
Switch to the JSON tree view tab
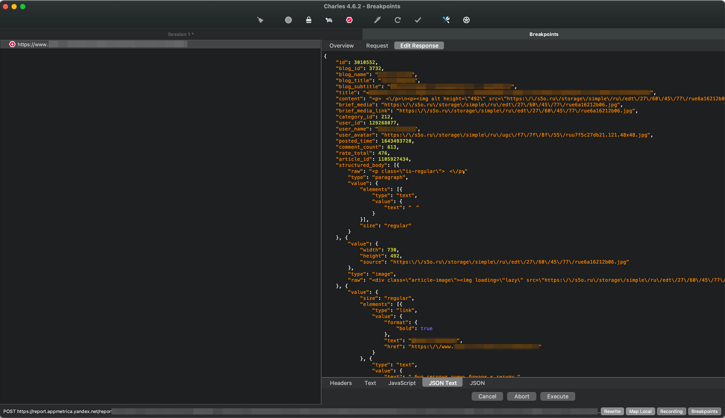pos(477,383)
